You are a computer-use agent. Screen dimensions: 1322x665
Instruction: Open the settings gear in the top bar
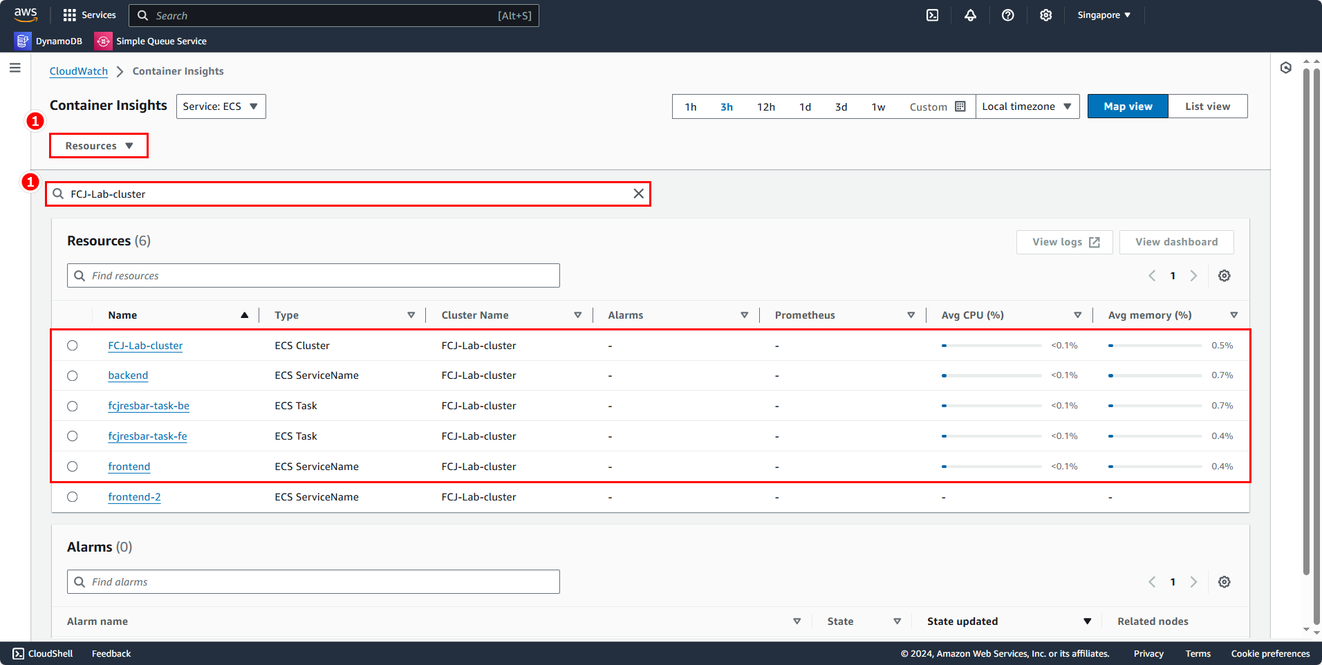(1046, 15)
